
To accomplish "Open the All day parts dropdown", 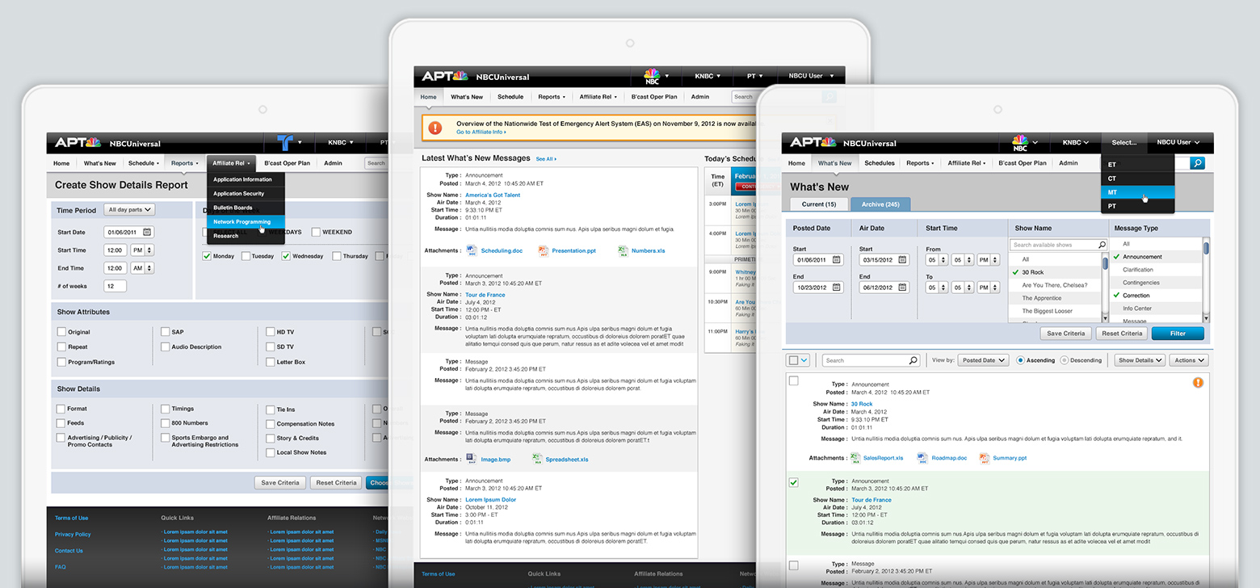I will click(x=129, y=210).
